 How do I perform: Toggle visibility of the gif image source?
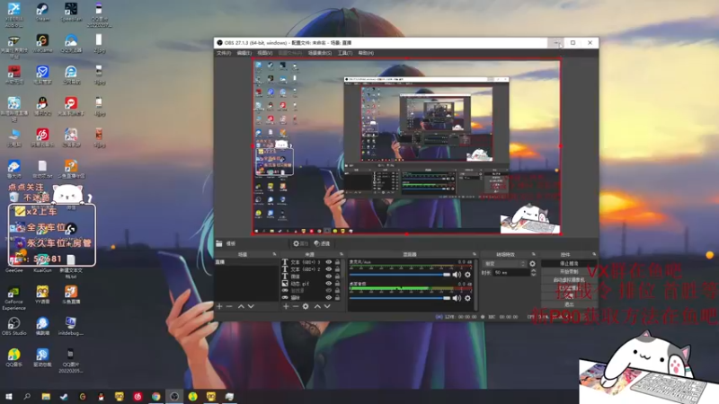click(328, 284)
